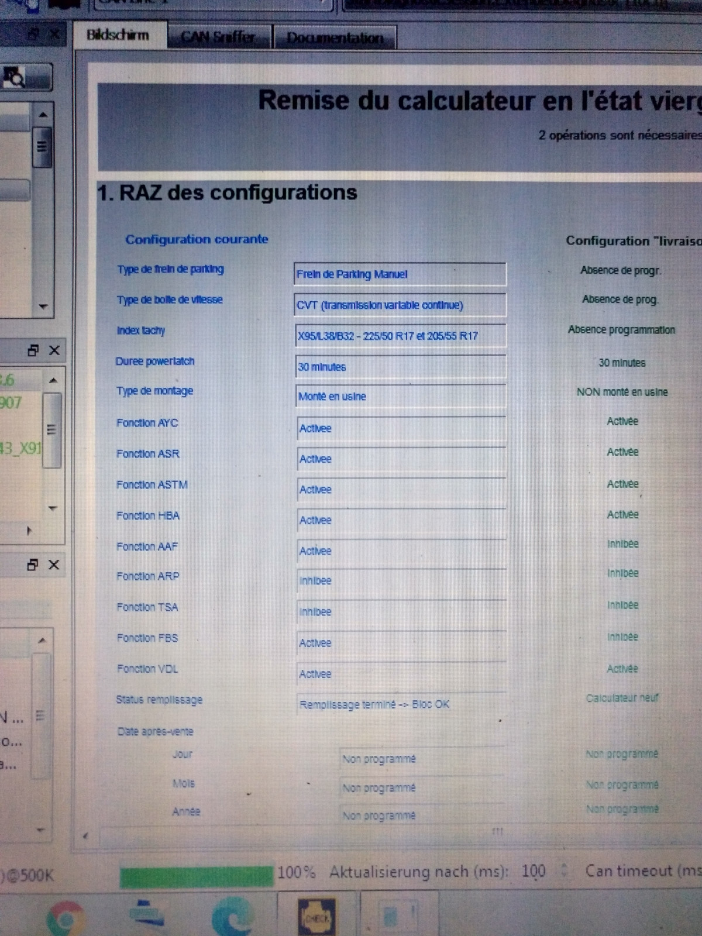
Task: Click the Status remplissage value field
Action: [x=401, y=704]
